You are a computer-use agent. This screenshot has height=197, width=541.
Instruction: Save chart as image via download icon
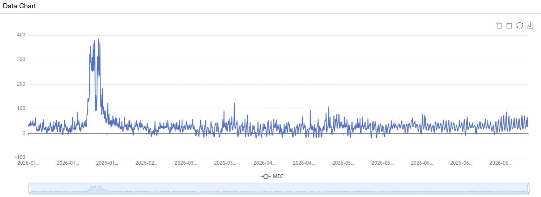530,26
